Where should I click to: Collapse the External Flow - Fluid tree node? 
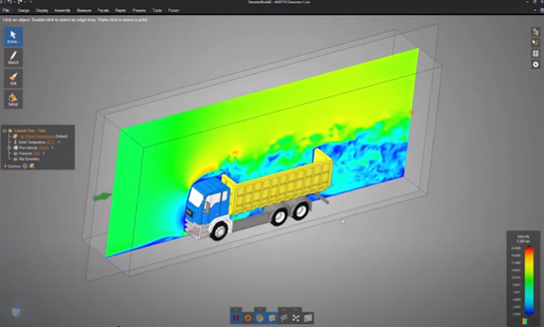4,131
